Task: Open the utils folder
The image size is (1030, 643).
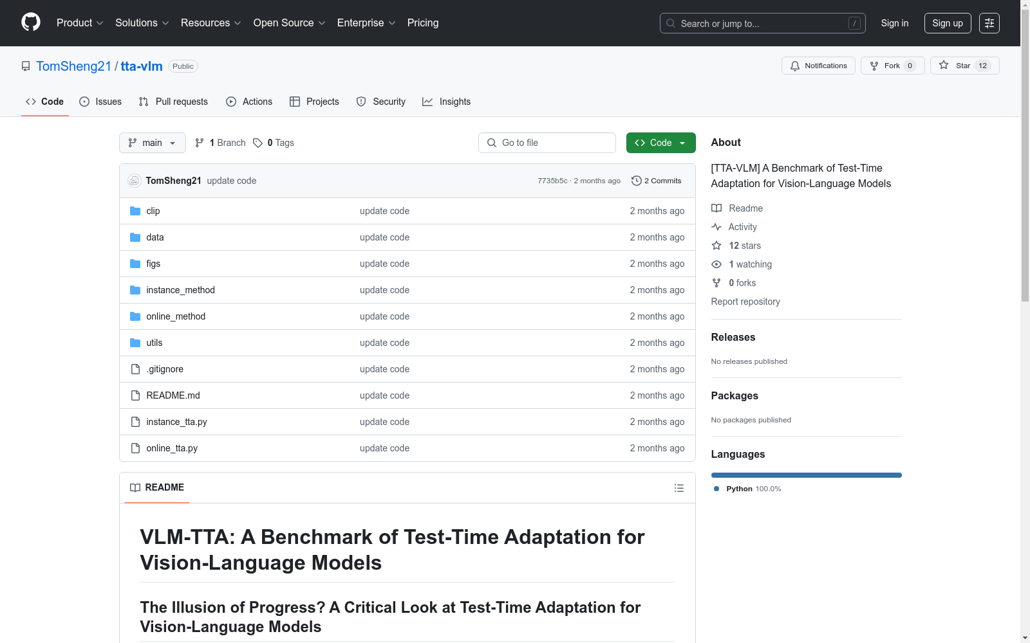Action: point(154,343)
